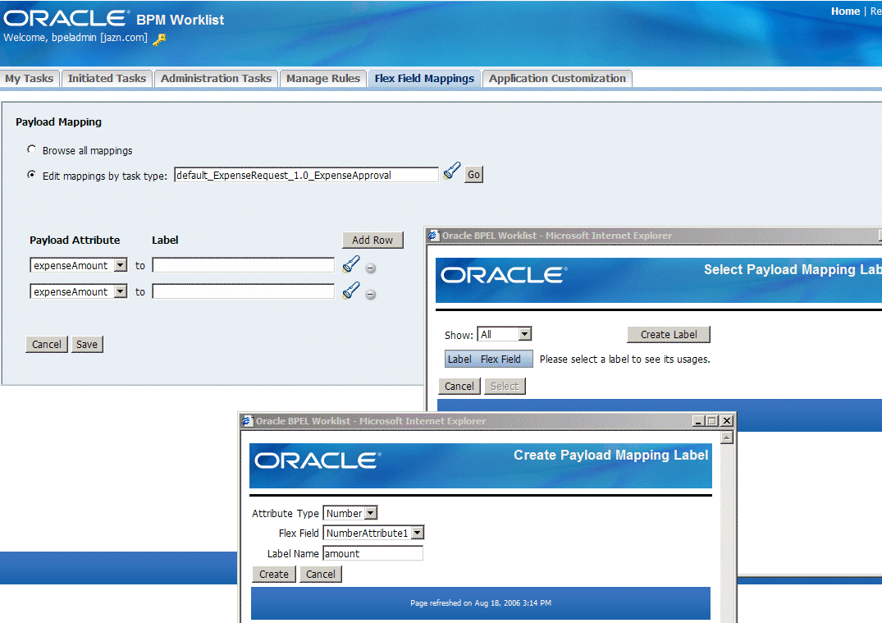This screenshot has width=882, height=623.
Task: Click second row Label text field
Action: click(244, 291)
